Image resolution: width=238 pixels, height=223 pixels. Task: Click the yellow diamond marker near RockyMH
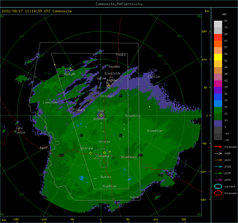coord(71,69)
